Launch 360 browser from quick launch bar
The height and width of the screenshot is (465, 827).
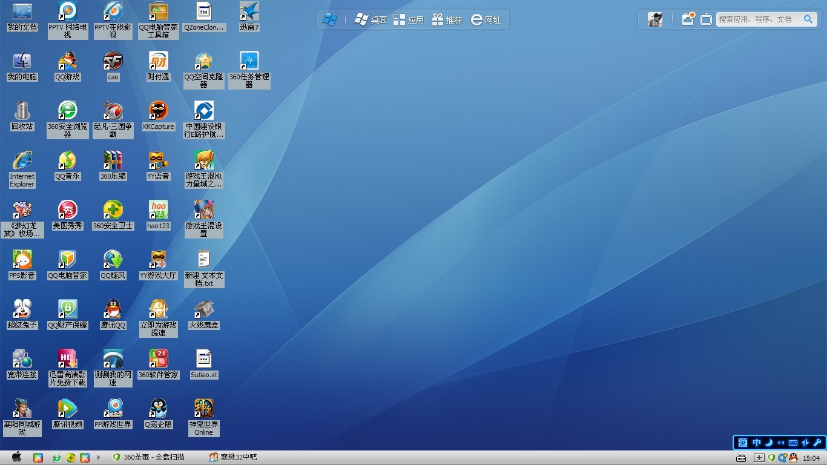click(57, 458)
